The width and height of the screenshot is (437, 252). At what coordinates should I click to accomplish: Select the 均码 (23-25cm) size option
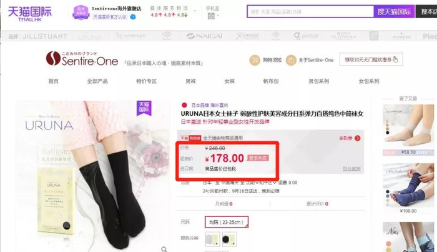(227, 222)
